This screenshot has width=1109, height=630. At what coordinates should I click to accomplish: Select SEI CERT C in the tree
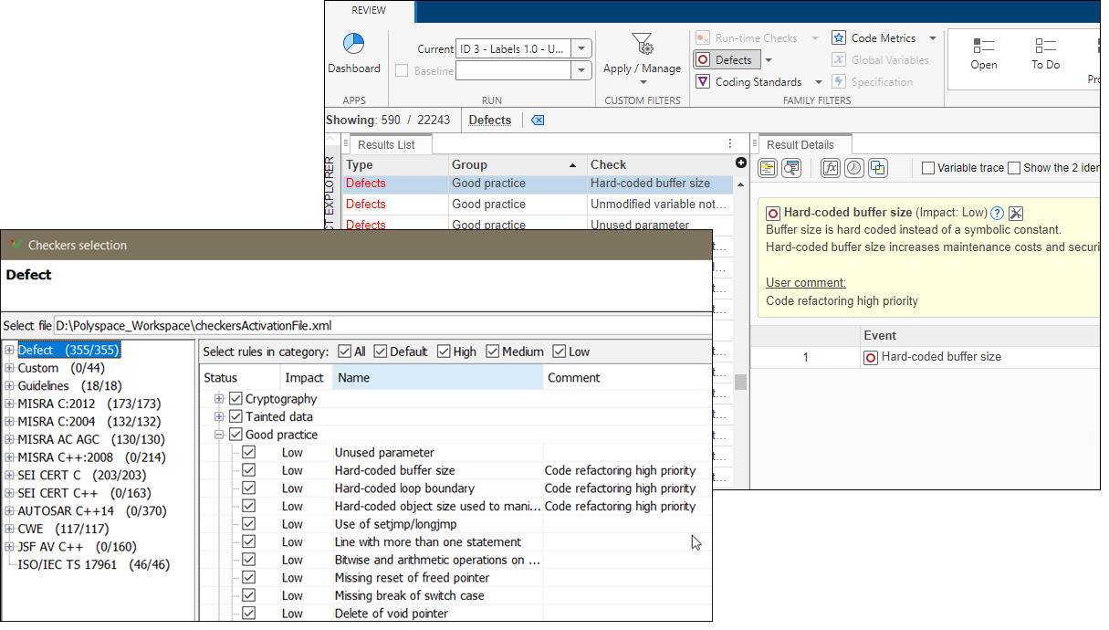[x=82, y=475]
